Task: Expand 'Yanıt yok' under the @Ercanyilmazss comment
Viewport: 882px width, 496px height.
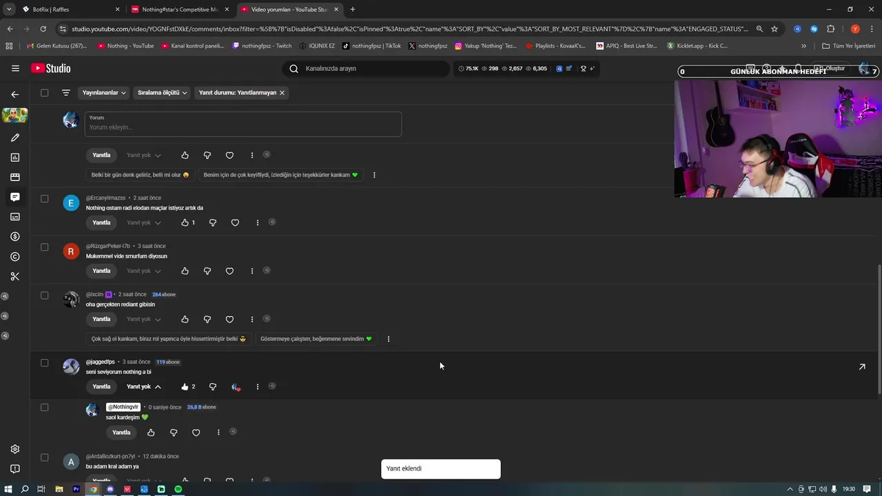Action: [144, 223]
